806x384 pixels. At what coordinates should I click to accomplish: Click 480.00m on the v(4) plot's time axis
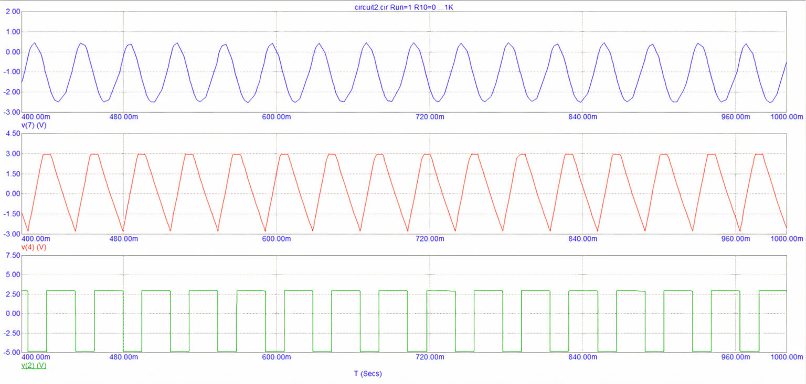coord(123,238)
